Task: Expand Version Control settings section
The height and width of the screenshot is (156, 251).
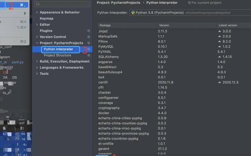Action: point(37,37)
